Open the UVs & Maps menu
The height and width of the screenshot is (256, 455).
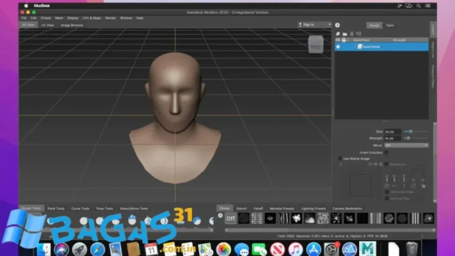[x=92, y=18]
